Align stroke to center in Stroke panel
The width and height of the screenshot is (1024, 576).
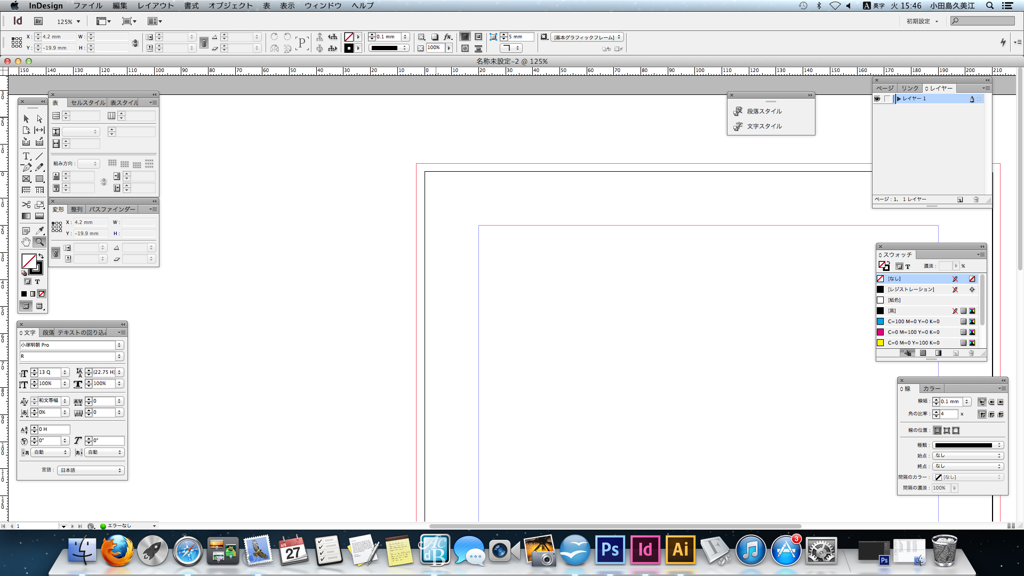click(938, 430)
